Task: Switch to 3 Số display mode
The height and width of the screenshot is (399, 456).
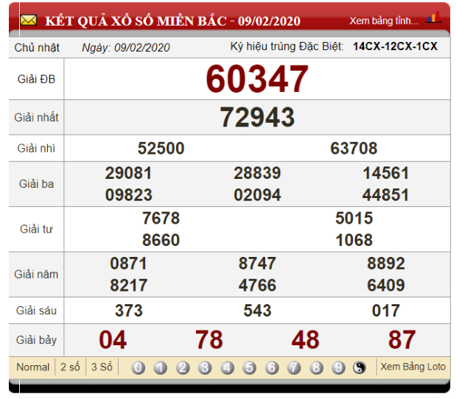Action: pyautogui.click(x=102, y=367)
